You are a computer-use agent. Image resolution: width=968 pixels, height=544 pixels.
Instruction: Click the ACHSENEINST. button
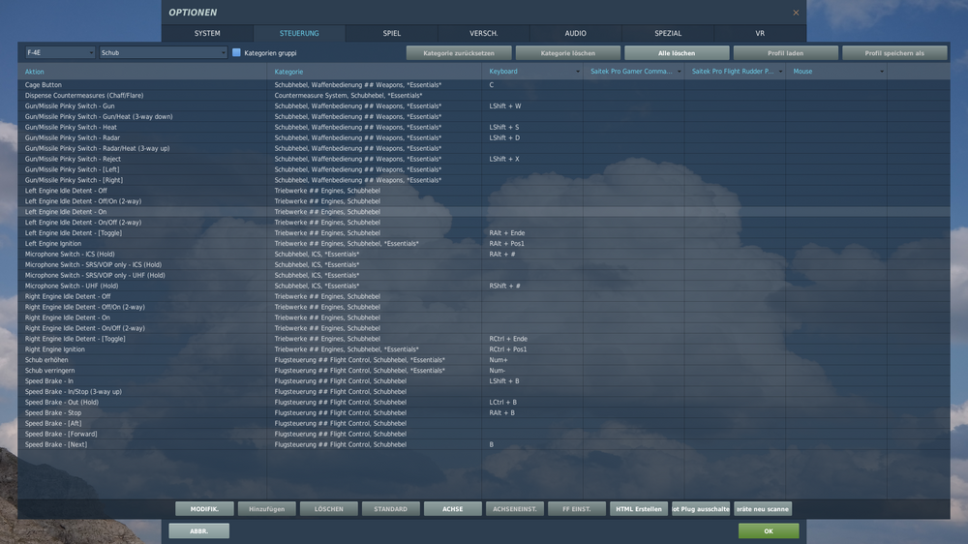(515, 509)
